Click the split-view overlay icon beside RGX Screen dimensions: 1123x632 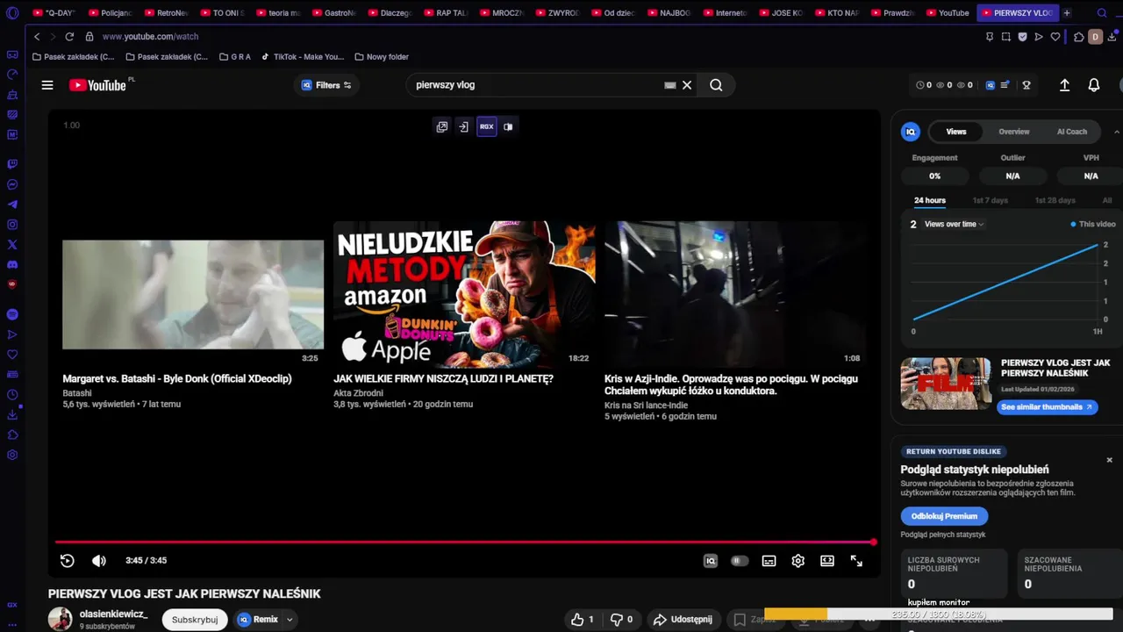click(x=508, y=126)
